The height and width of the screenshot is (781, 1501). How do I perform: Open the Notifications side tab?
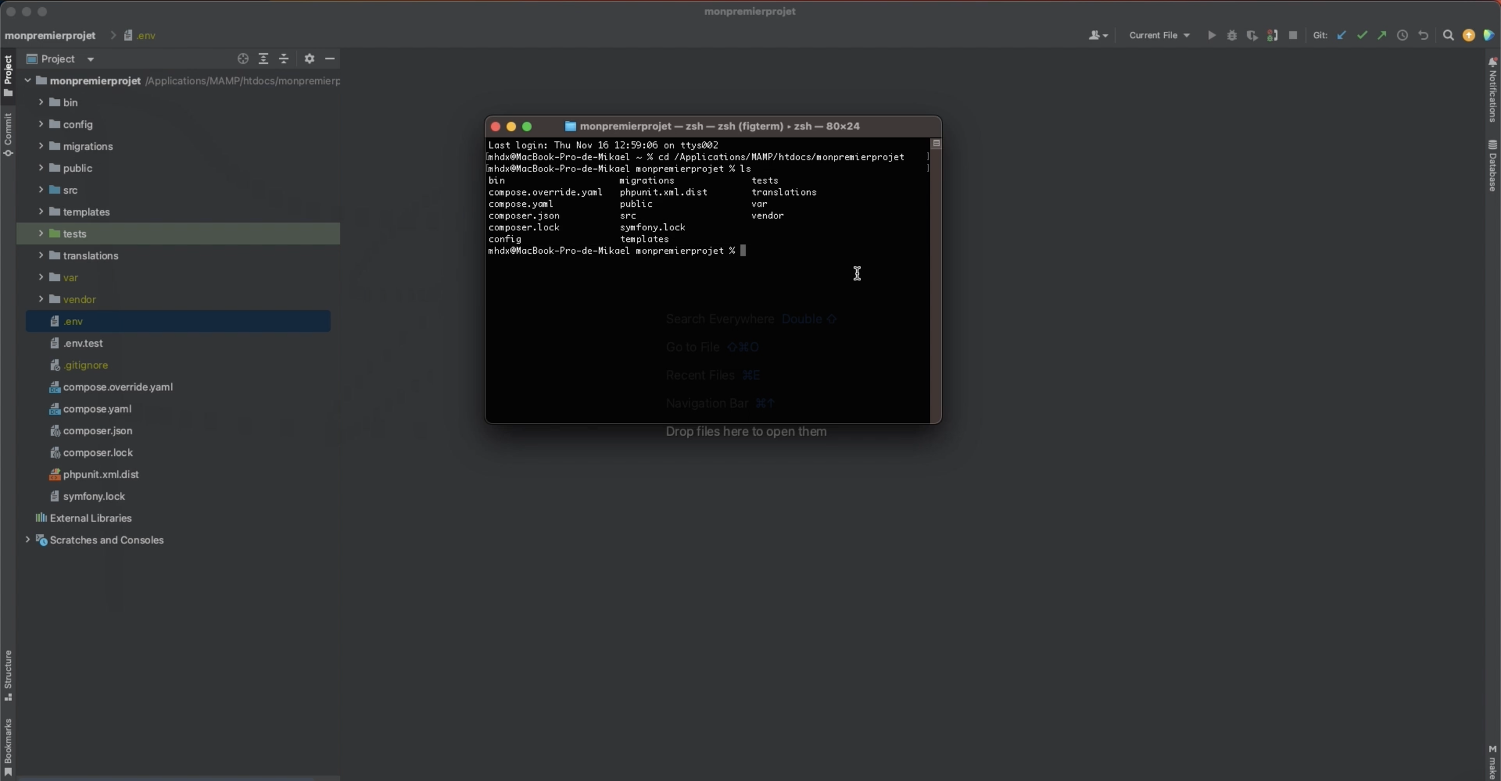tap(1493, 90)
